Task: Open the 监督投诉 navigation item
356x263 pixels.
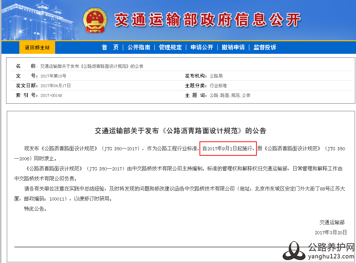Action: (265, 47)
